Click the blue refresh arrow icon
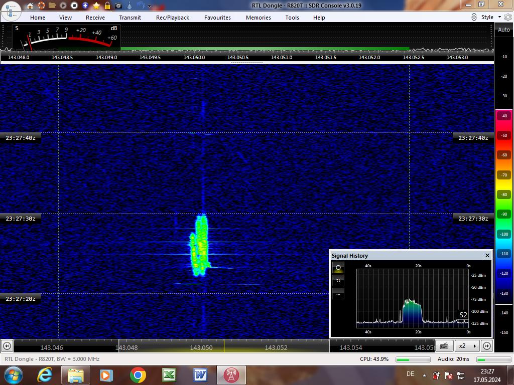The height and width of the screenshot is (385, 514). pos(141,5)
